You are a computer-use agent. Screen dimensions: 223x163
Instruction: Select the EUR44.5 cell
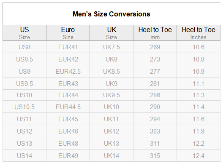pos(68,107)
